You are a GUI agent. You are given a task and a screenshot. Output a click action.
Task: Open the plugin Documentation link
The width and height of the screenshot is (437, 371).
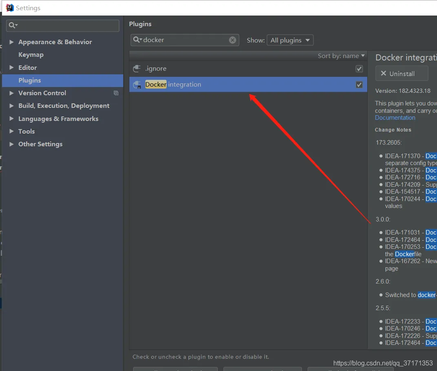point(395,118)
